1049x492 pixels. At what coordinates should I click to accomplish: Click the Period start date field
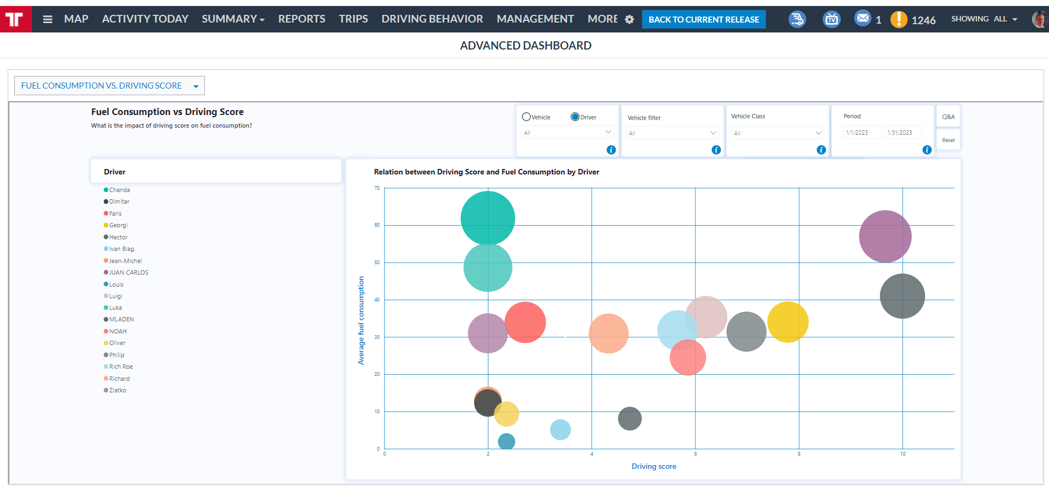tap(861, 133)
